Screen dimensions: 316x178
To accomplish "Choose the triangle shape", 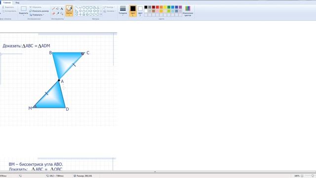I will click(98, 7).
